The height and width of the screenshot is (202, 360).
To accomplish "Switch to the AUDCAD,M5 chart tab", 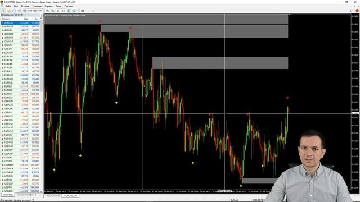I will 70,196.
